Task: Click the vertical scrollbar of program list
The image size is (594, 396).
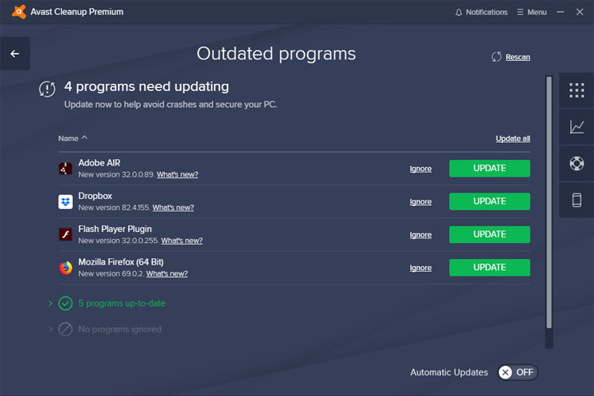Action: coord(549,202)
